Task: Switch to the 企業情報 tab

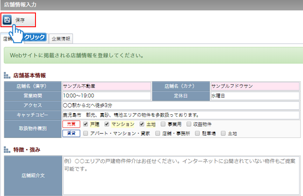Action: pyautogui.click(x=61, y=38)
